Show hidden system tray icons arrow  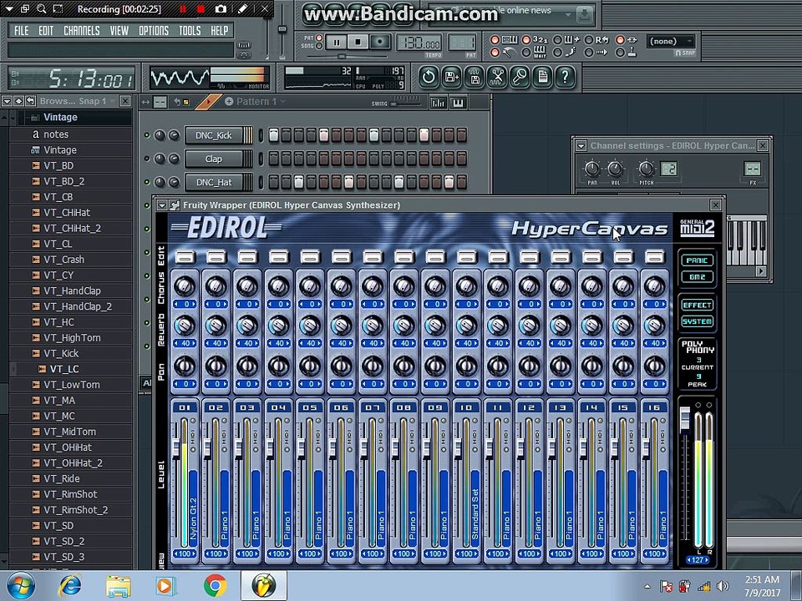pyautogui.click(x=647, y=586)
